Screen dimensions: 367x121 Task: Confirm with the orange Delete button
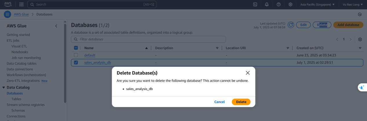[x=241, y=102]
